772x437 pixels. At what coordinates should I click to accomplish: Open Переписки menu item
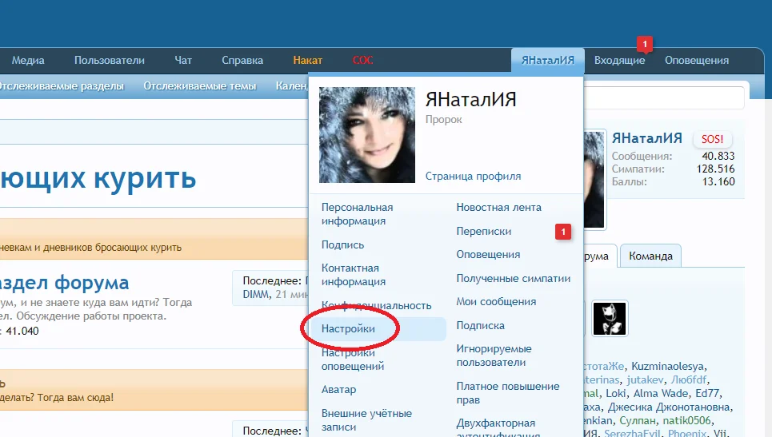[483, 231]
